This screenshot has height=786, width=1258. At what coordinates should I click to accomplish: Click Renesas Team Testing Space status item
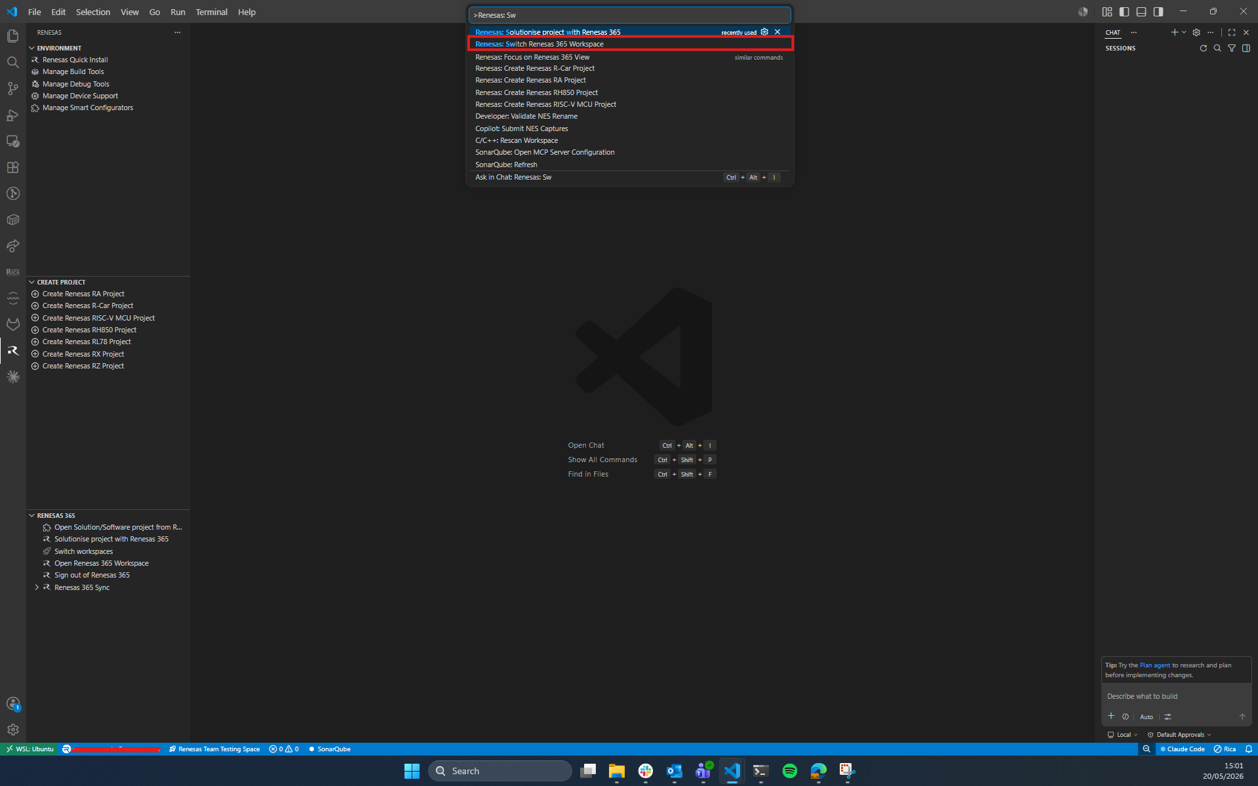pyautogui.click(x=214, y=749)
